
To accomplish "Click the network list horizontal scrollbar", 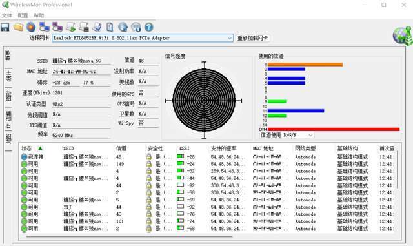I will point(129,236).
